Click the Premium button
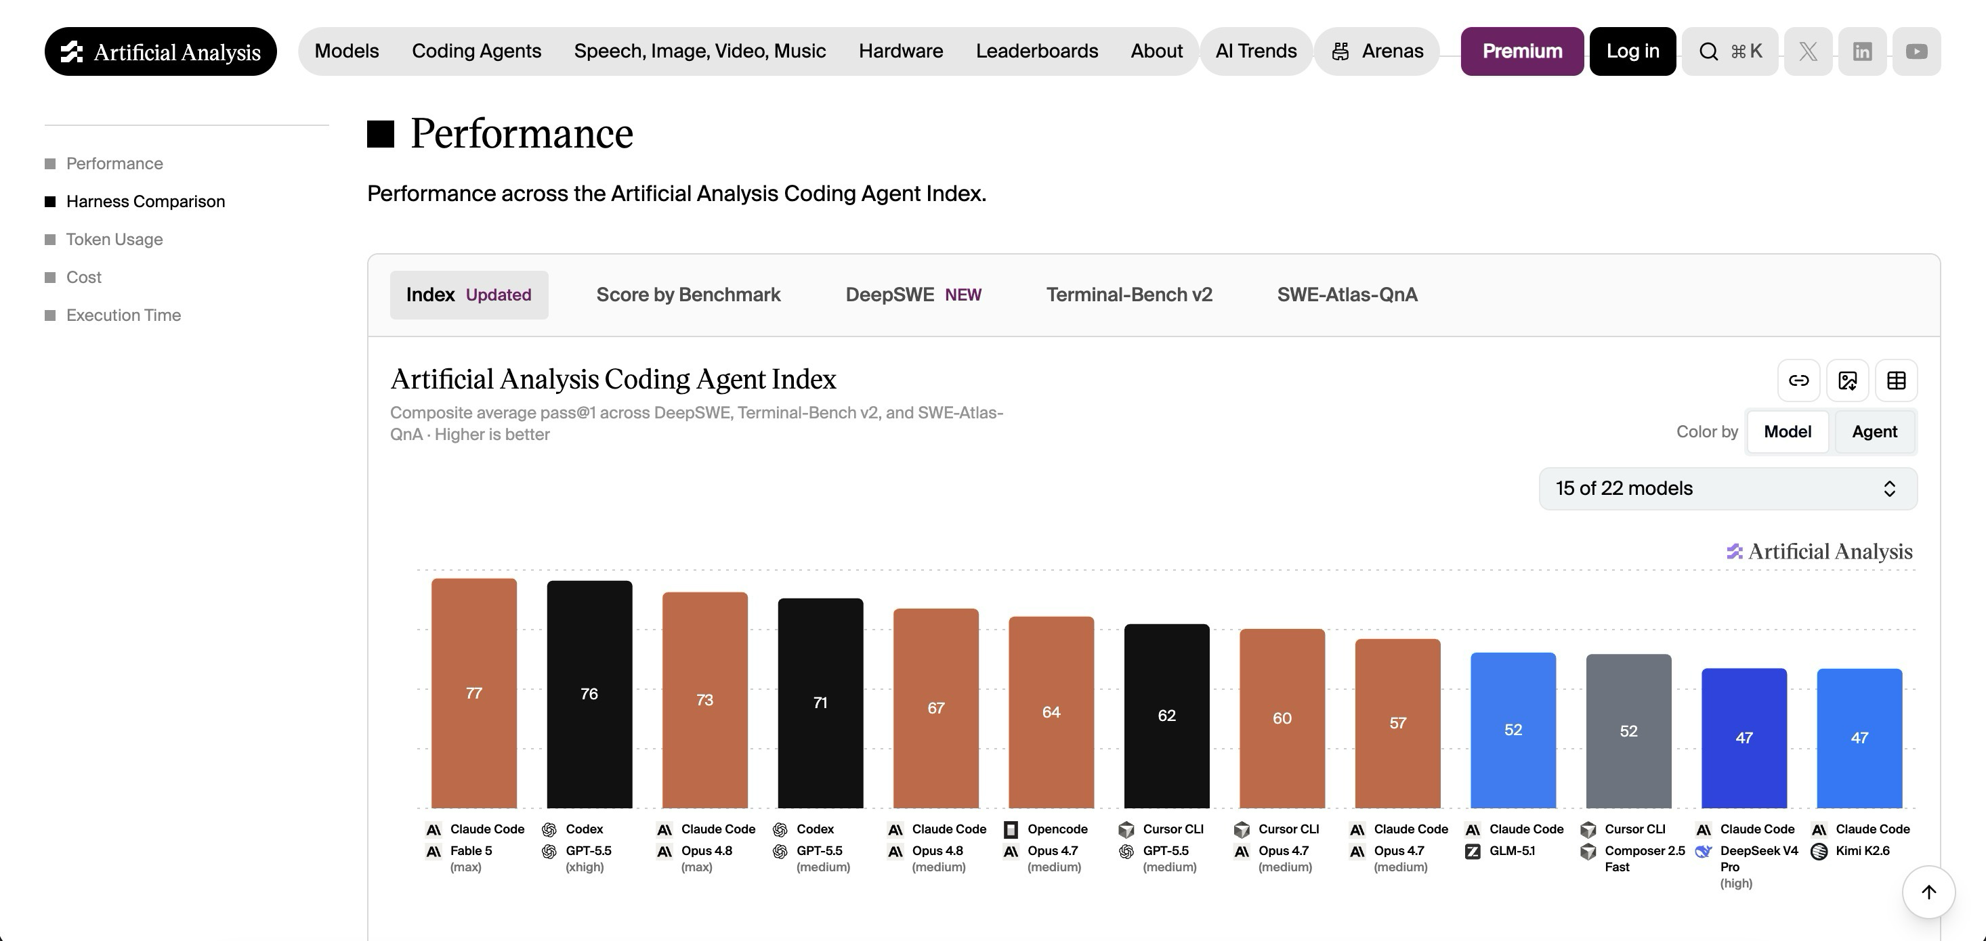 pyautogui.click(x=1522, y=51)
